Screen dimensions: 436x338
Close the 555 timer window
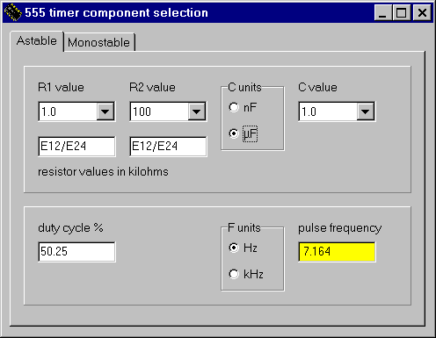422,13
